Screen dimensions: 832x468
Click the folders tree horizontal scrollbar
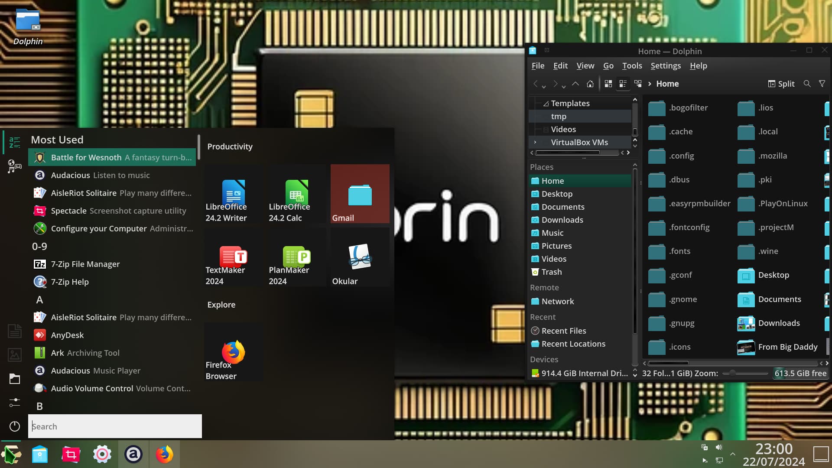click(568, 153)
